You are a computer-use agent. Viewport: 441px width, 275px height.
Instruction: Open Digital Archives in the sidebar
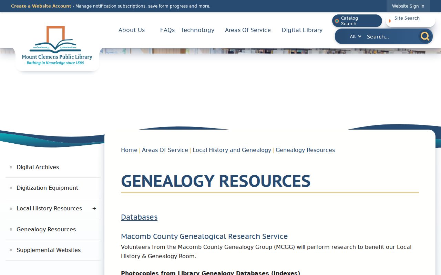tap(38, 167)
